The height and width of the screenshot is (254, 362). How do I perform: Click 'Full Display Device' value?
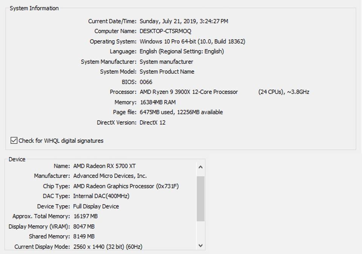coord(96,206)
